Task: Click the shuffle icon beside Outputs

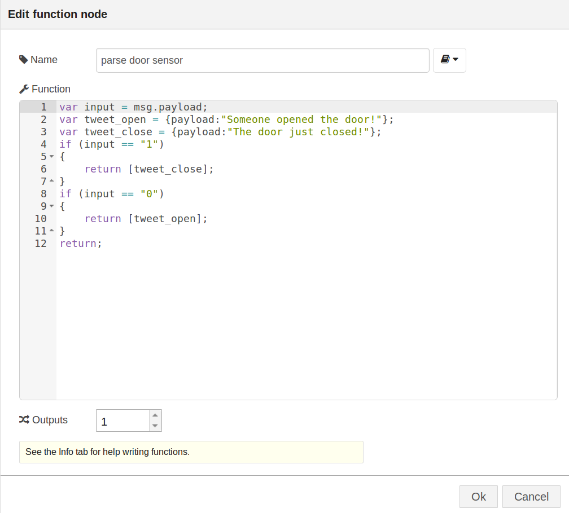Action: tap(24, 420)
